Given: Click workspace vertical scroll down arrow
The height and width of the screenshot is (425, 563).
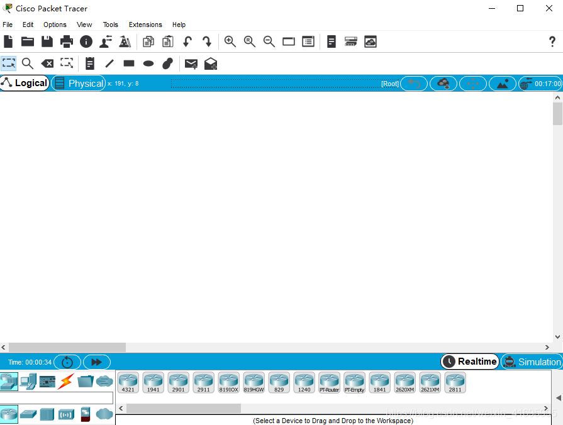Looking at the screenshot, I should click(x=557, y=337).
